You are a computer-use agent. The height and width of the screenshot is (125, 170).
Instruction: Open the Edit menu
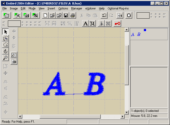(x=23, y=8)
